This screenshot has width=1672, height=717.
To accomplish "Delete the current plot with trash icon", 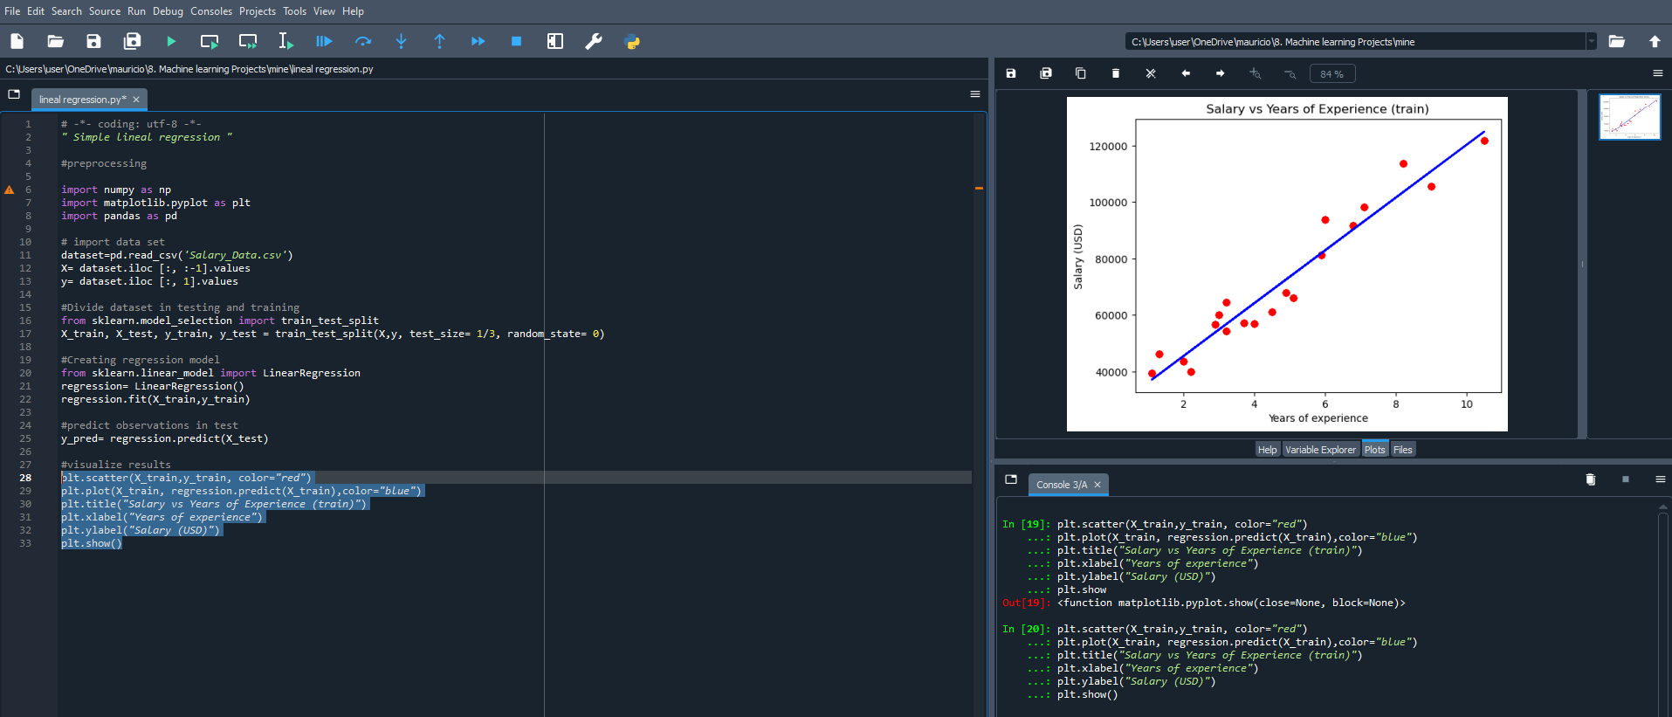I will click(1115, 73).
